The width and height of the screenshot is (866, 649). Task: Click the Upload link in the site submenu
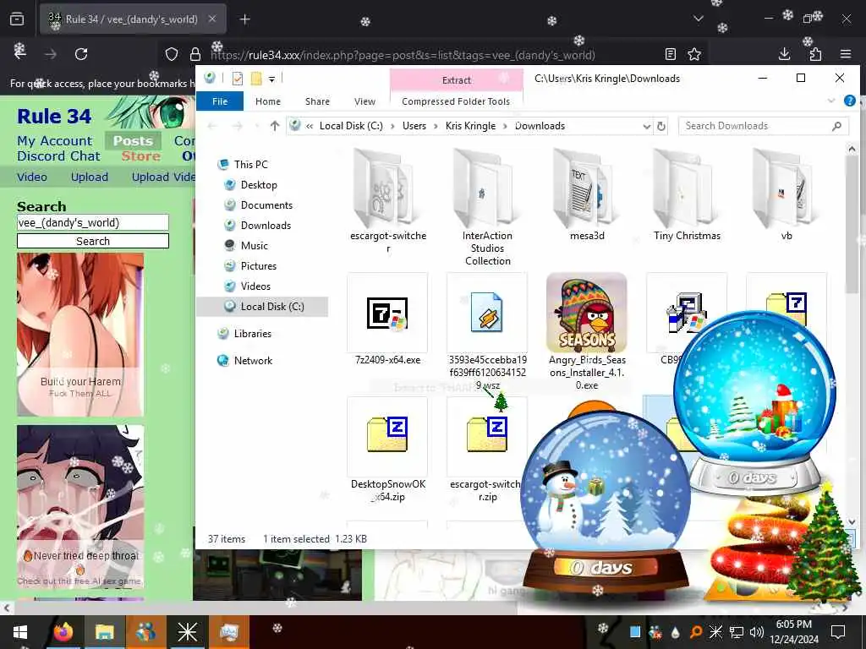click(90, 177)
